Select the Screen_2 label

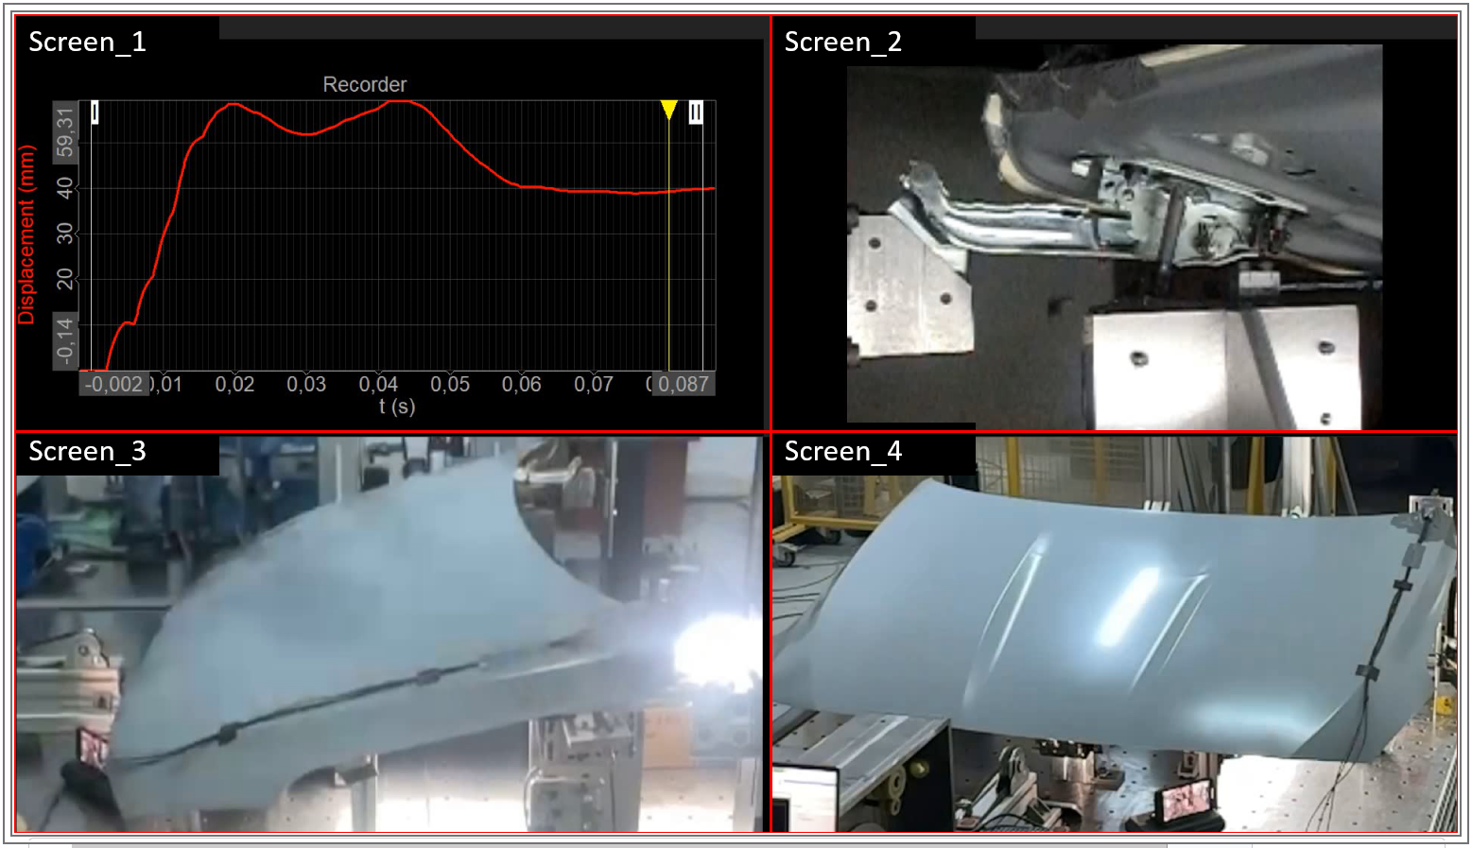click(843, 42)
